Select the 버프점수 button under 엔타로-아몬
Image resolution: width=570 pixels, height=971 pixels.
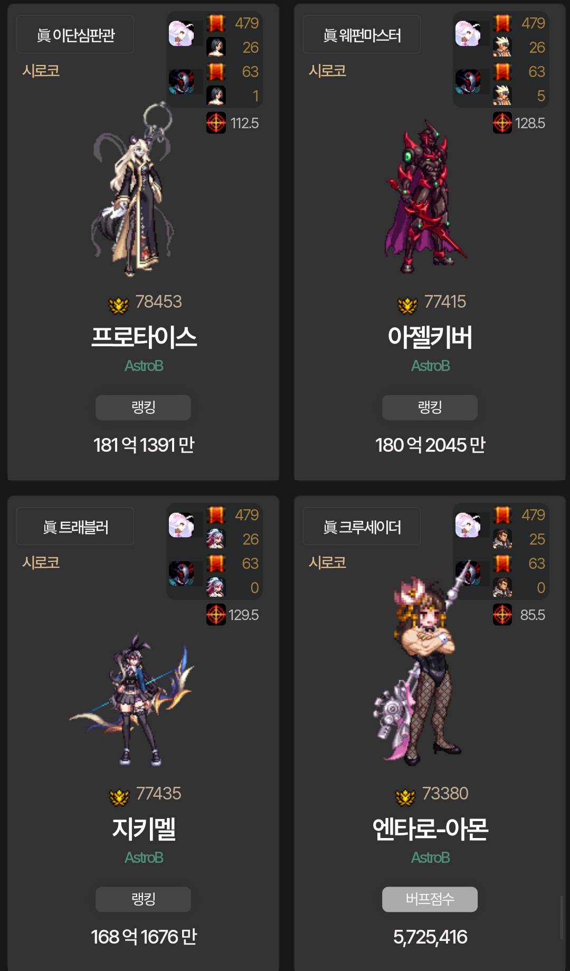[x=430, y=899]
